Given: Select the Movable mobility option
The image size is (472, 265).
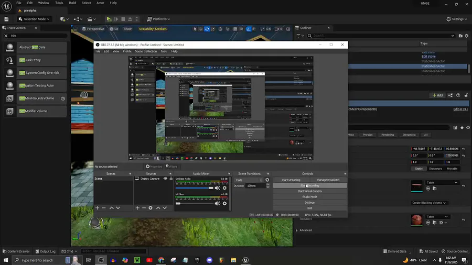Looking at the screenshot, I should (x=452, y=169).
